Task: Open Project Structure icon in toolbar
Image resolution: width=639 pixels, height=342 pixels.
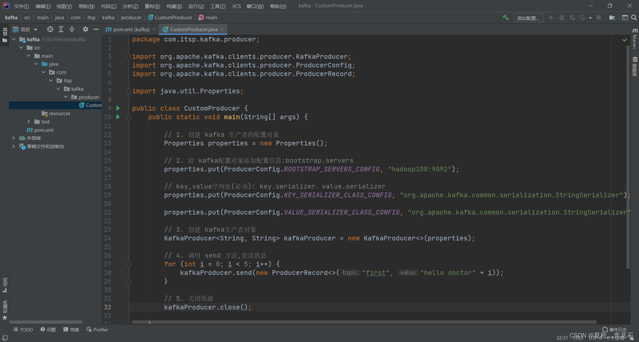Action: (x=612, y=18)
